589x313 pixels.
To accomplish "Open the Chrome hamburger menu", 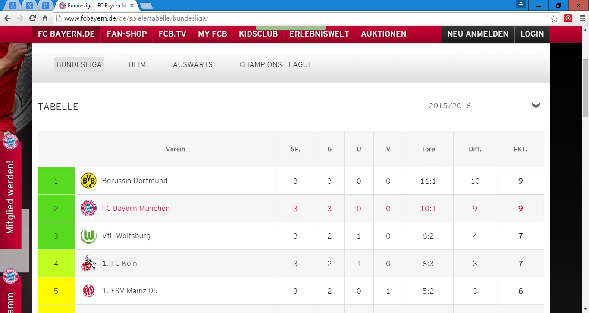I will tap(582, 18).
